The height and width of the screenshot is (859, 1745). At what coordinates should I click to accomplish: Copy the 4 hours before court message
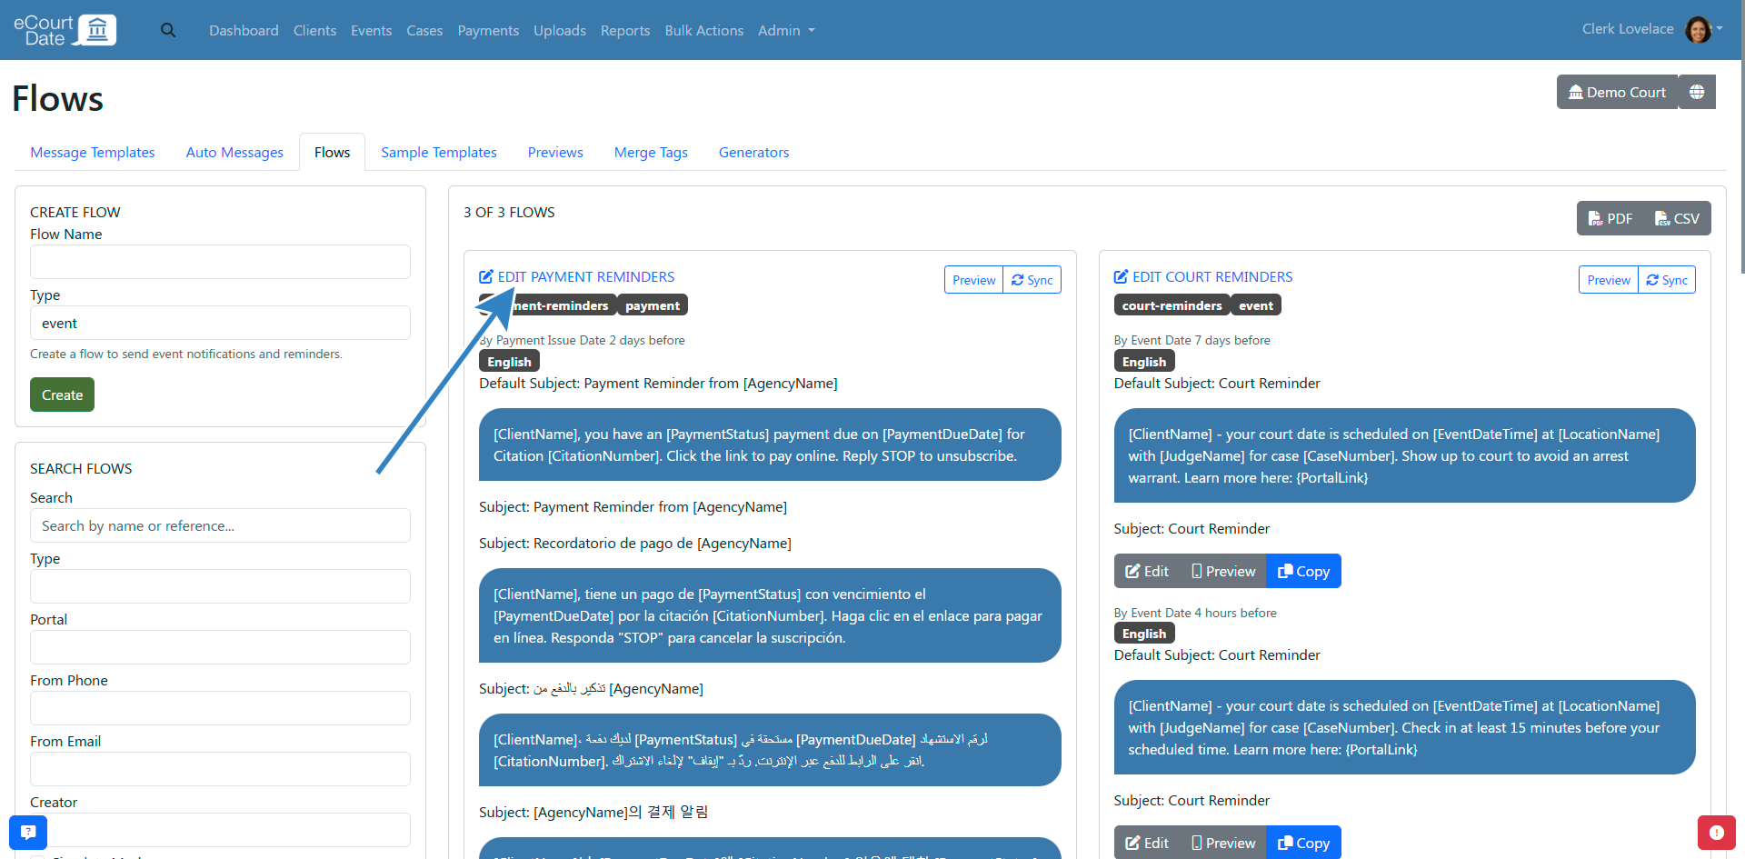coord(1303,843)
